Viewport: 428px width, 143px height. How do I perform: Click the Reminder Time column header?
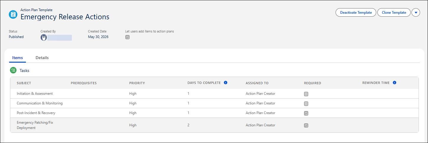click(376, 83)
